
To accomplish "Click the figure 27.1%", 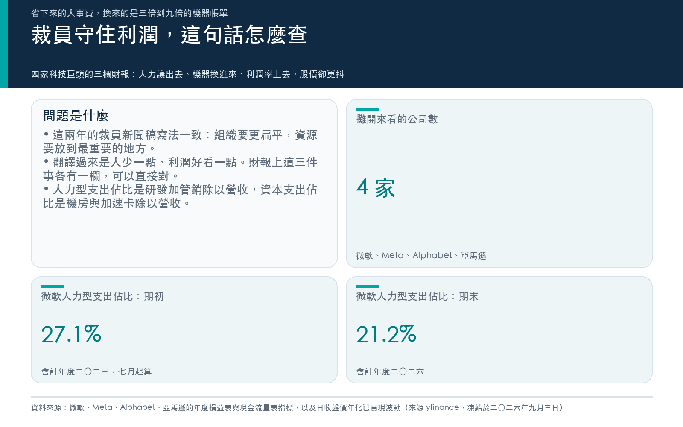I will click(71, 334).
